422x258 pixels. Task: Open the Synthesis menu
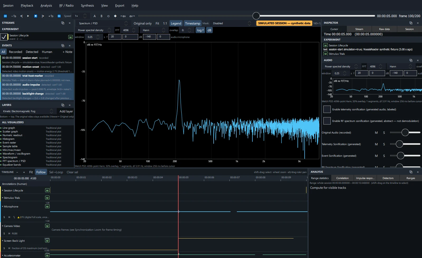click(x=87, y=6)
